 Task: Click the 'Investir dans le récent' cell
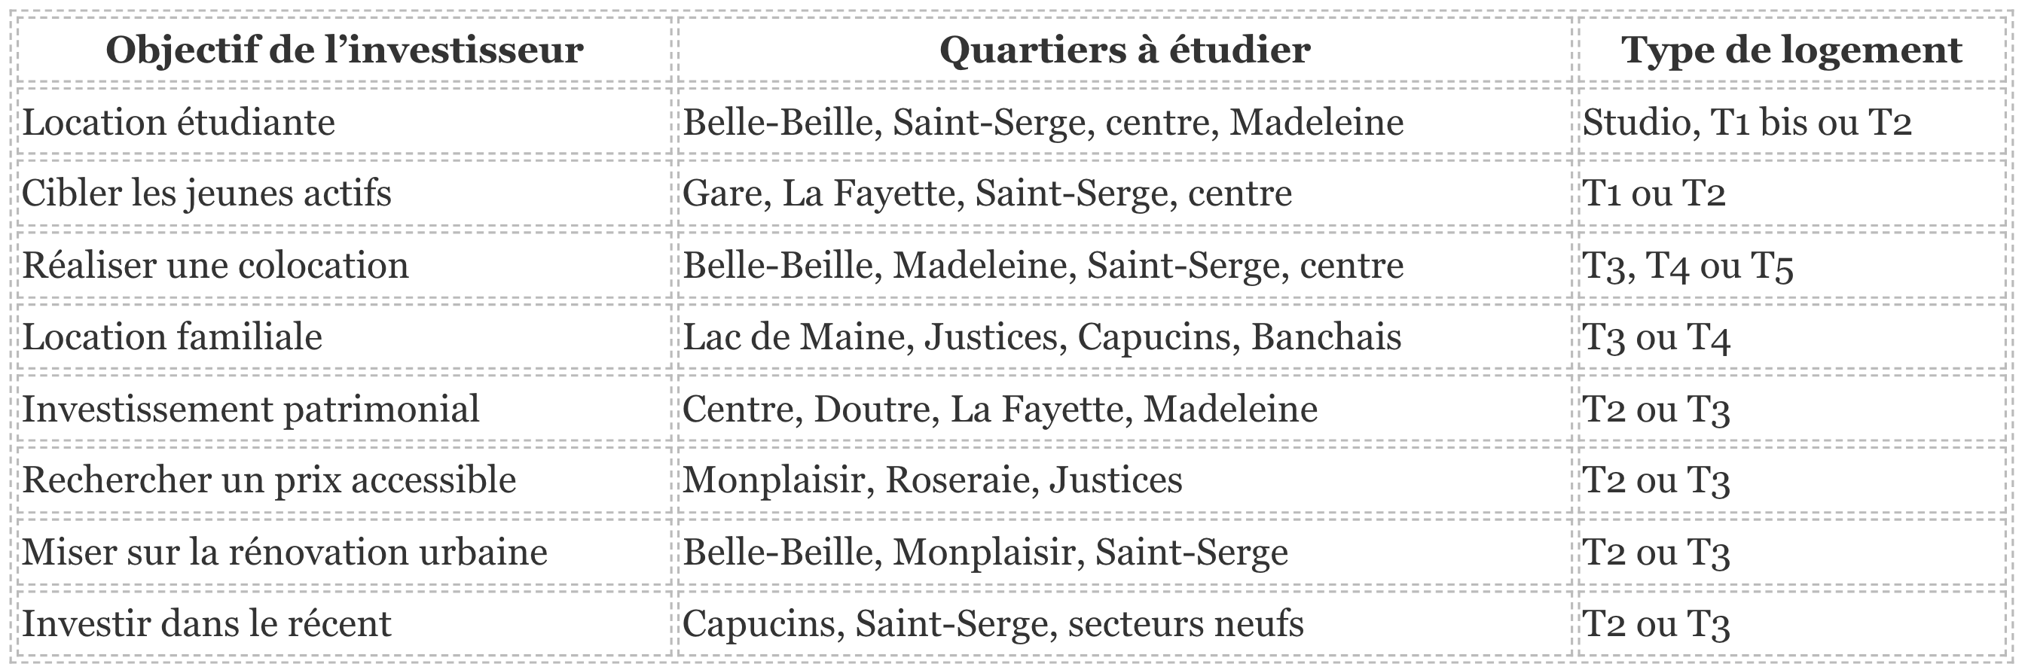tap(344, 623)
